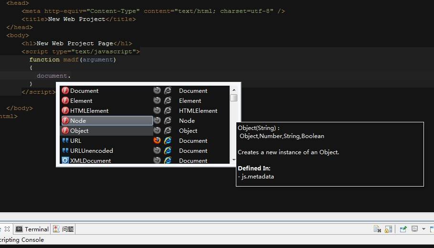Click js.metadata in the documentation popup
The width and height of the screenshot is (434, 248).
pos(257,177)
